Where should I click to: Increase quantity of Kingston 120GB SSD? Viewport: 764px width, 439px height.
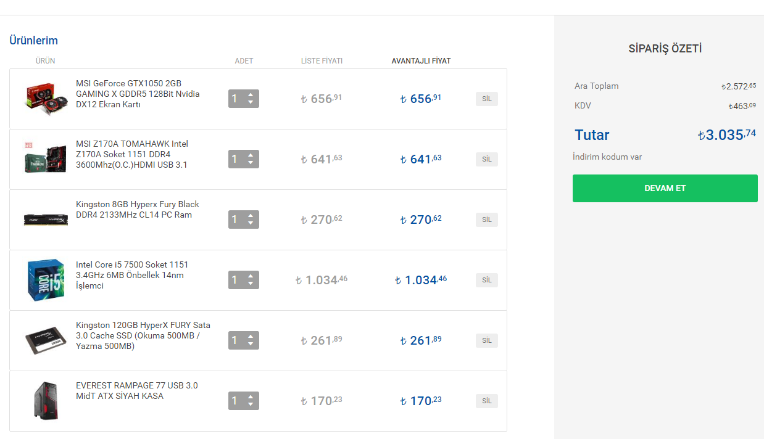click(251, 337)
